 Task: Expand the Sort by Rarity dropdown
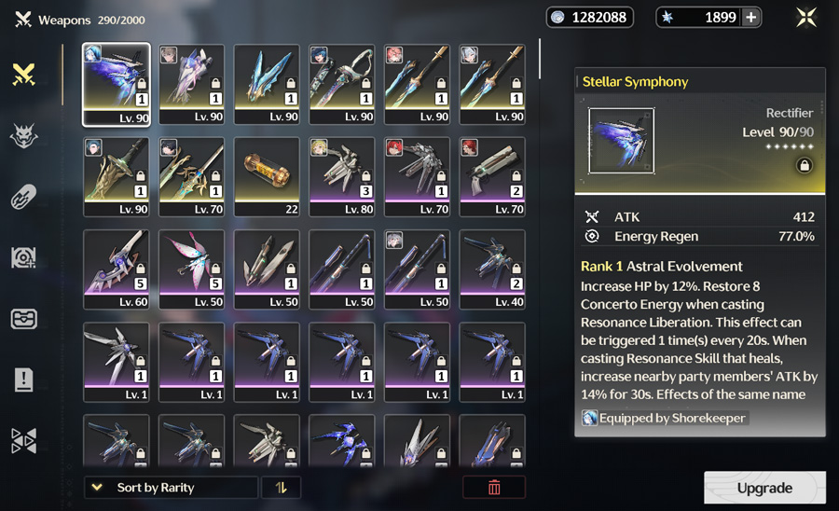171,488
